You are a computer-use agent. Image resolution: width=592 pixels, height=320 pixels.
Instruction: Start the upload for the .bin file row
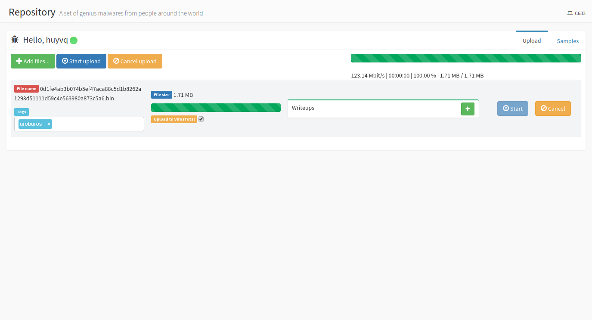pyautogui.click(x=513, y=109)
